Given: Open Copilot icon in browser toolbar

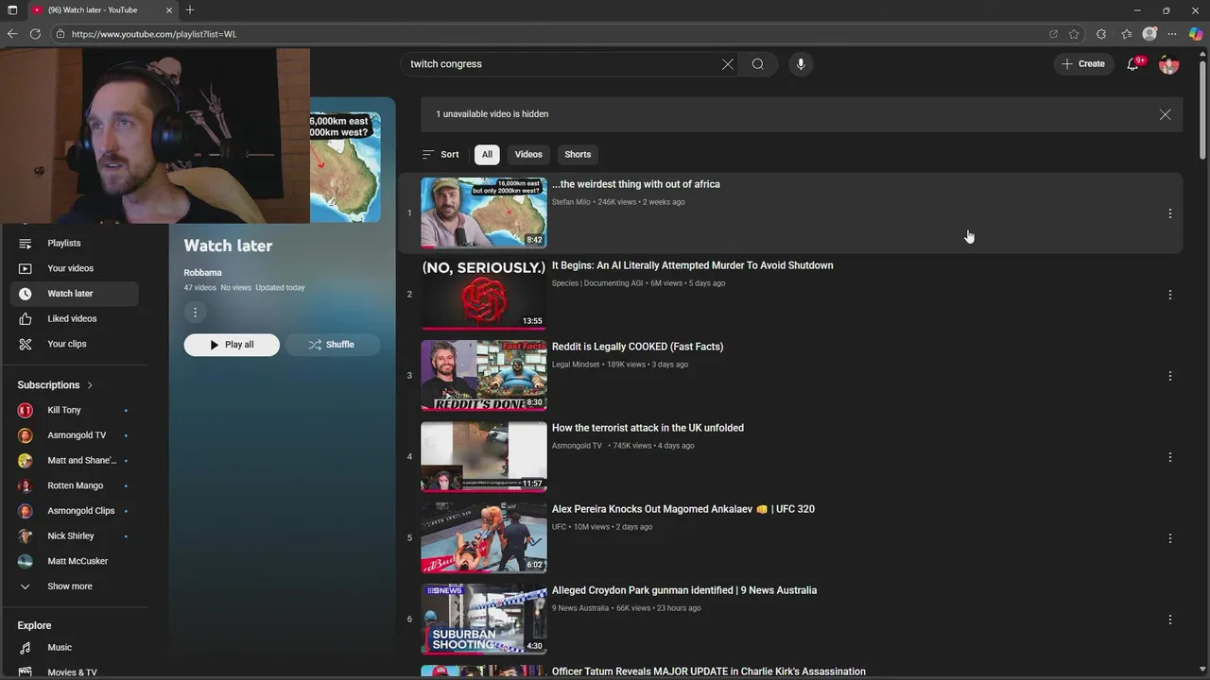Looking at the screenshot, I should (1196, 34).
